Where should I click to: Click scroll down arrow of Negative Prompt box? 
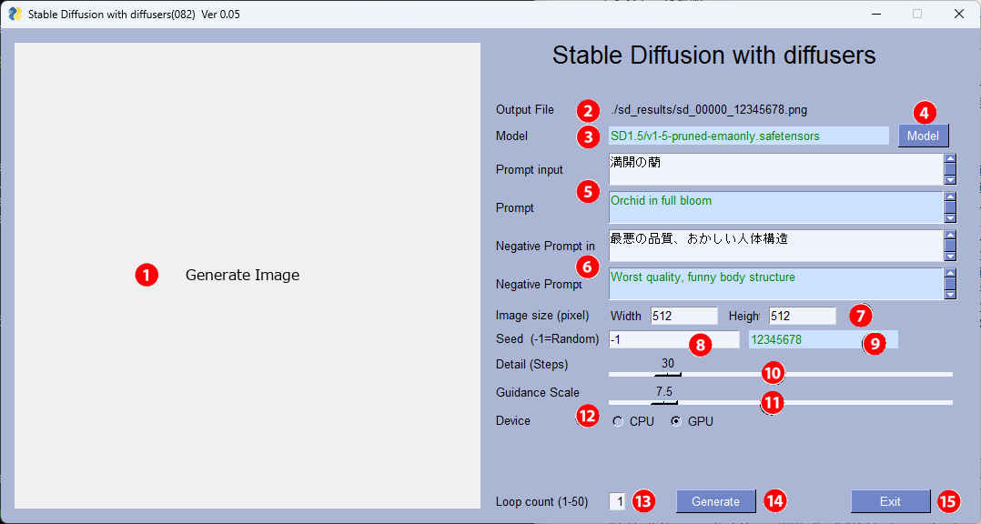(x=950, y=294)
